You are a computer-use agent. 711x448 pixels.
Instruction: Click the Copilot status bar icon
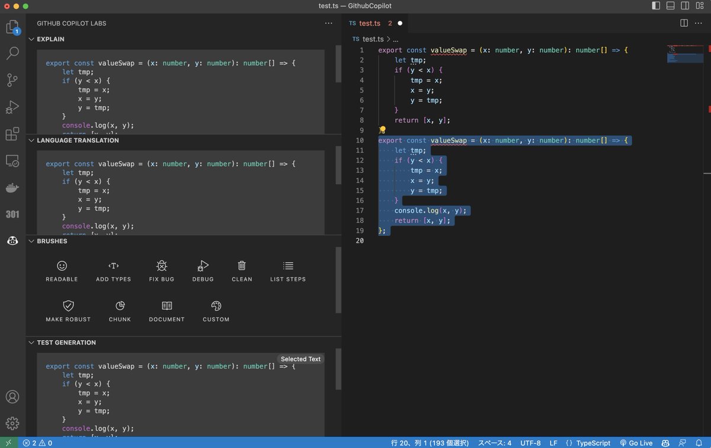pyautogui.click(x=666, y=443)
